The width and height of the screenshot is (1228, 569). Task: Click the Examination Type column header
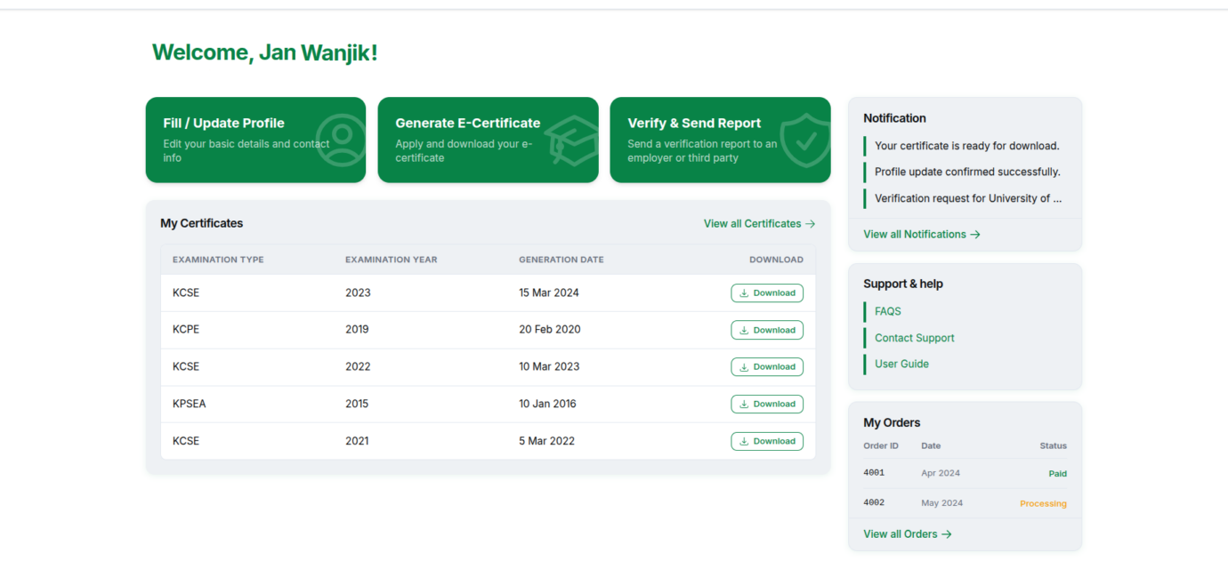[x=218, y=260]
